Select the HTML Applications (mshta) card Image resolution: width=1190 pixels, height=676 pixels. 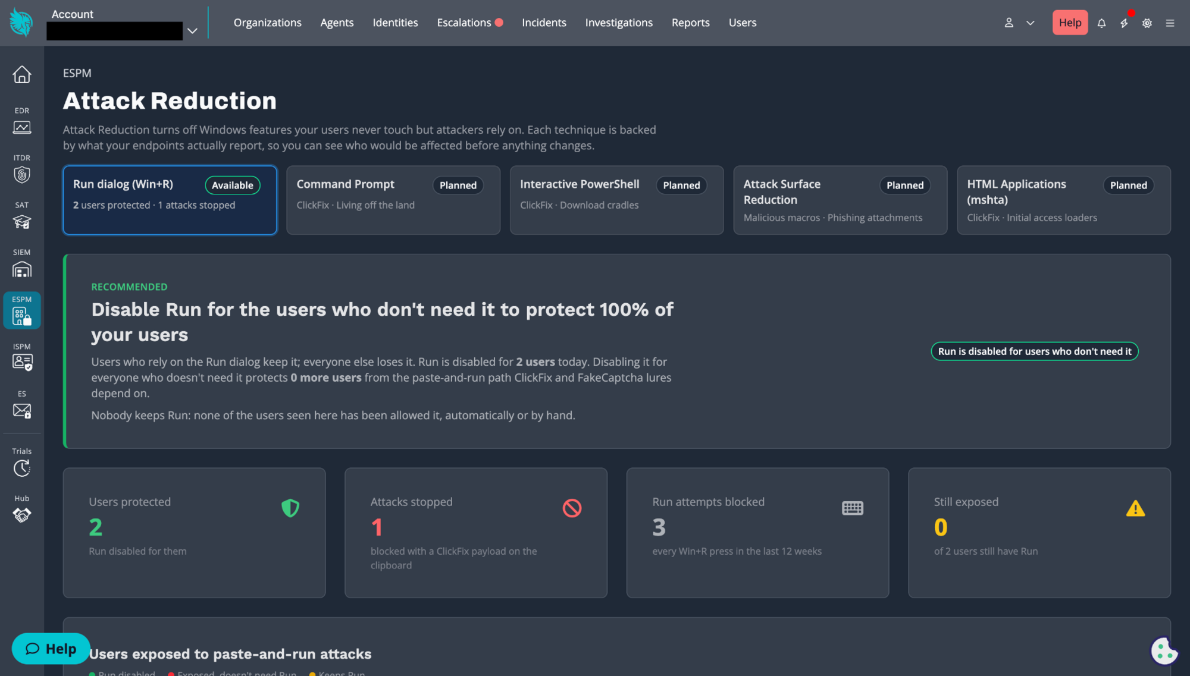[x=1064, y=200]
